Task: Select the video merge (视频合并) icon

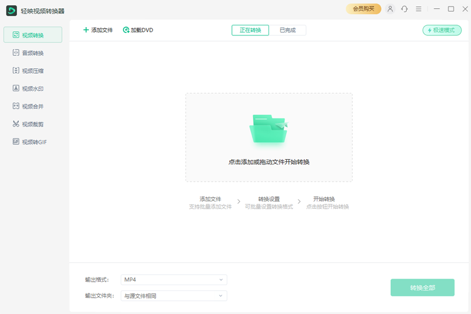Action: pos(16,106)
